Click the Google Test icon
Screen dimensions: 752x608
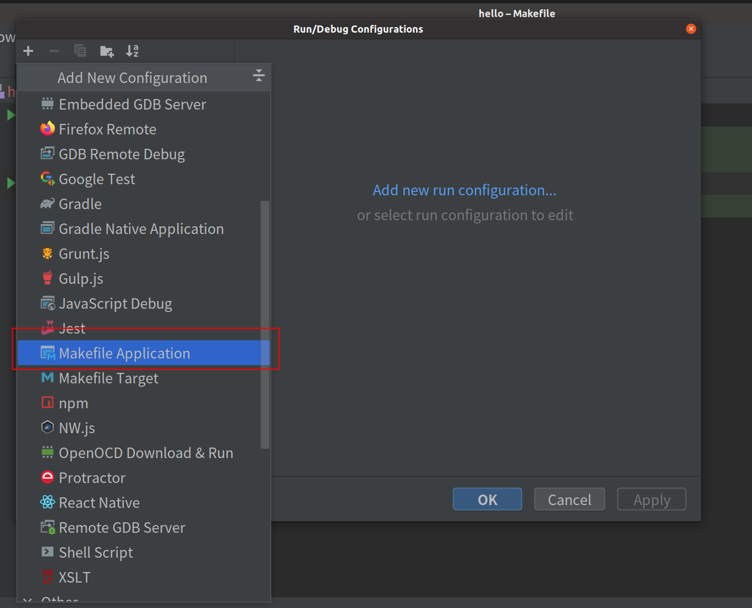[x=48, y=178]
